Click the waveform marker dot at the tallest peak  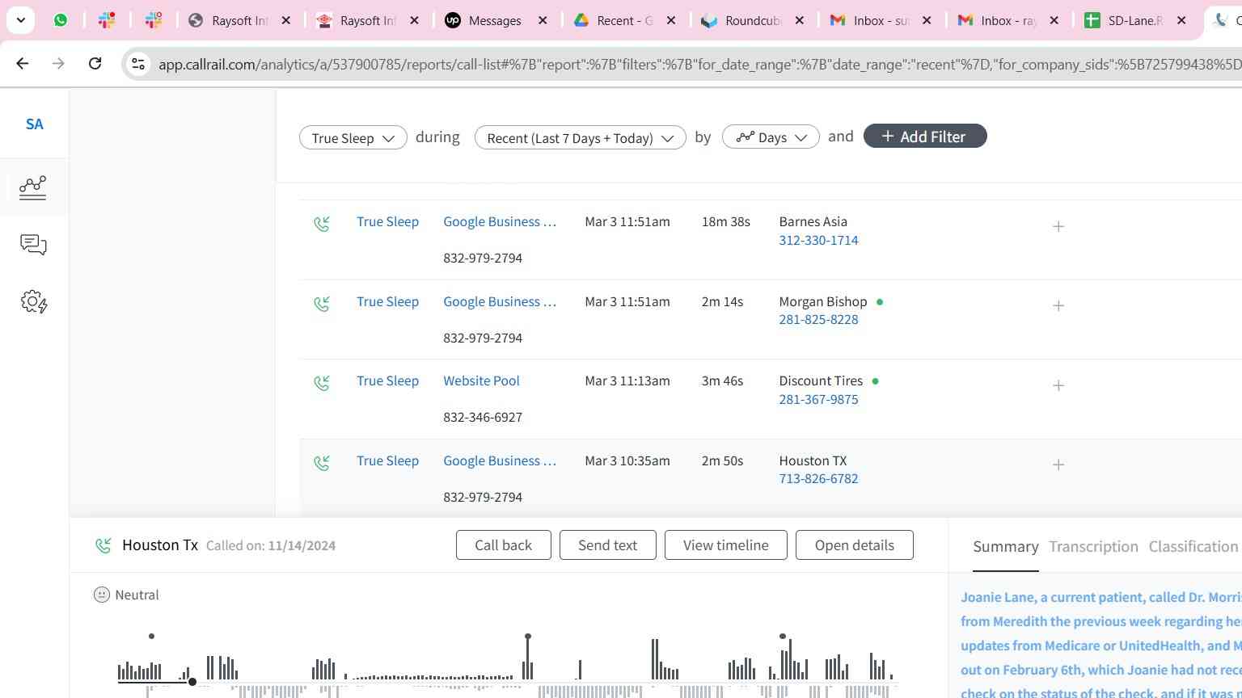(528, 637)
